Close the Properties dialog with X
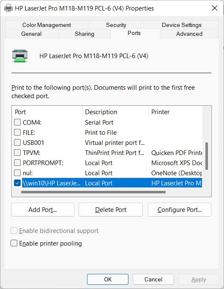The height and width of the screenshot is (289, 224). tap(215, 8)
